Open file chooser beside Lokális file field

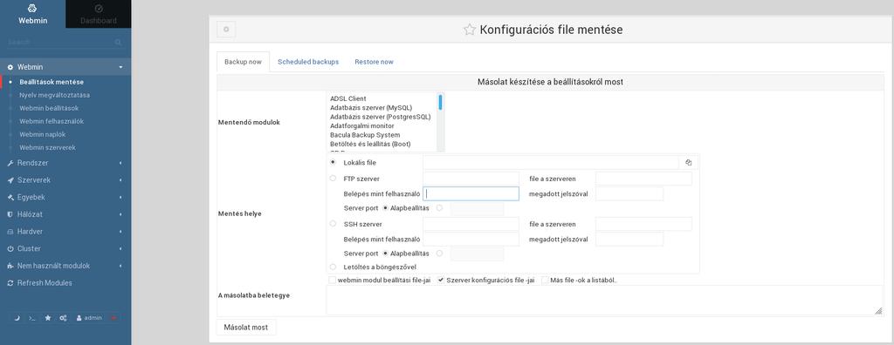pos(688,162)
